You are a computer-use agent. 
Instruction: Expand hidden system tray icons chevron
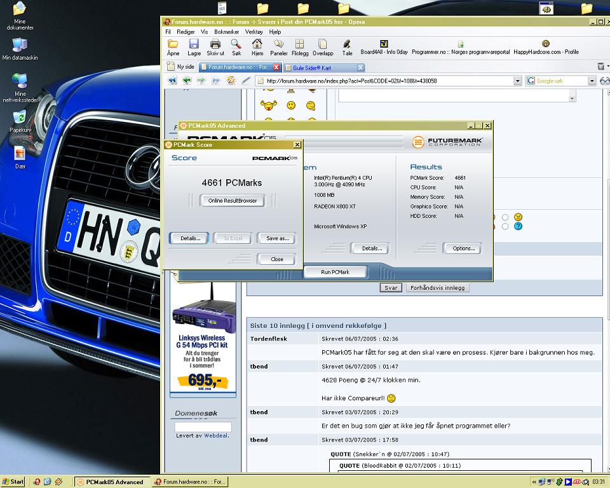(534, 482)
